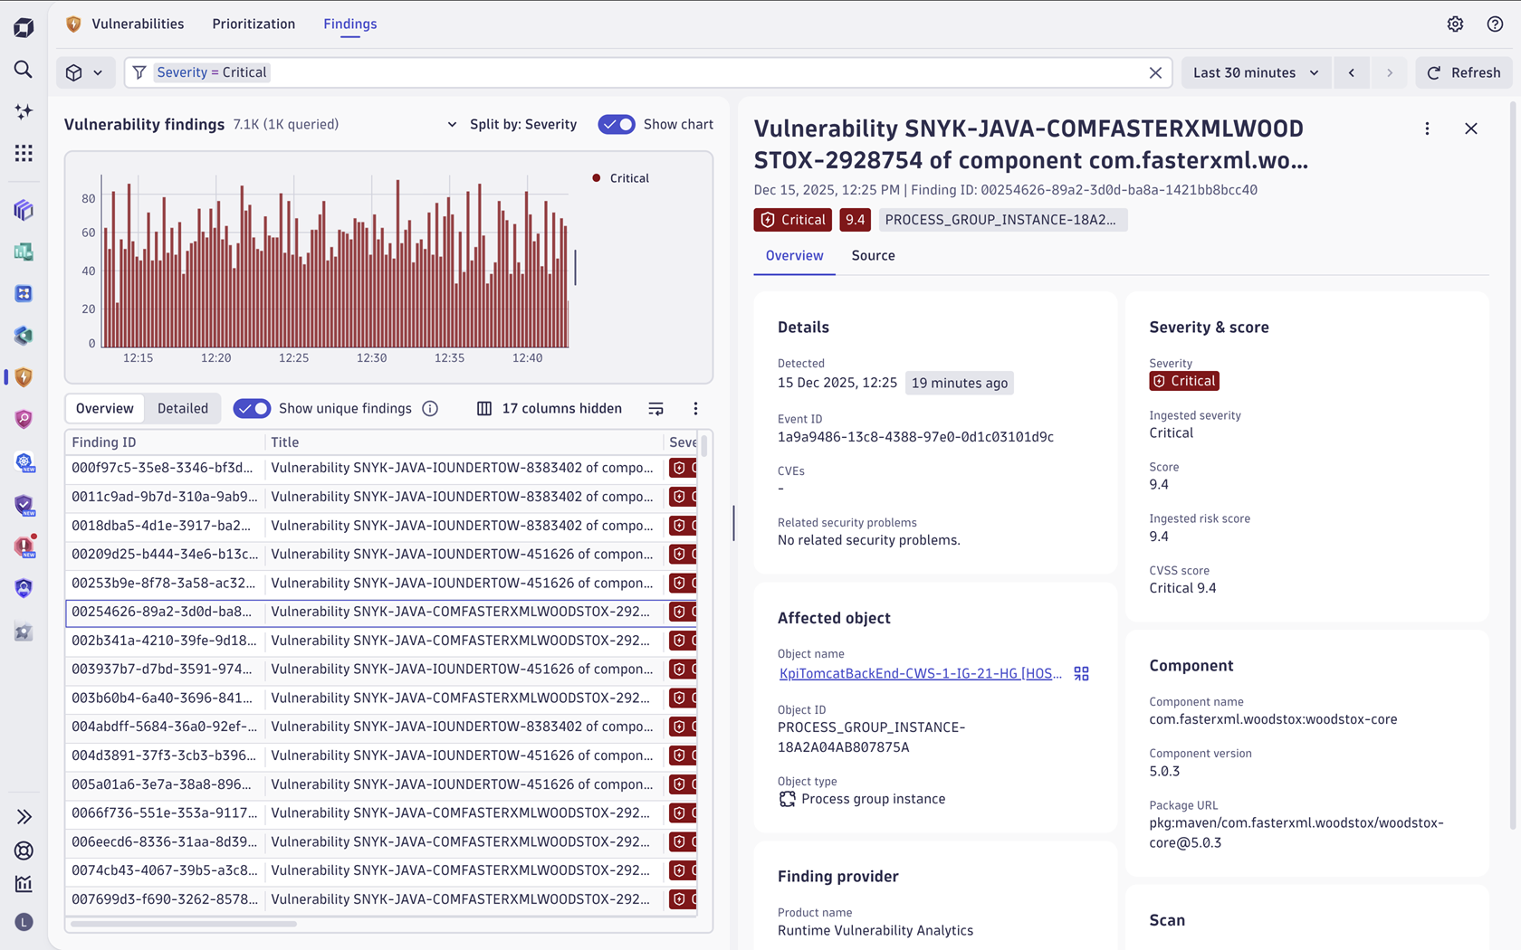
Task: Open the search icon in left sidebar
Action: click(24, 70)
